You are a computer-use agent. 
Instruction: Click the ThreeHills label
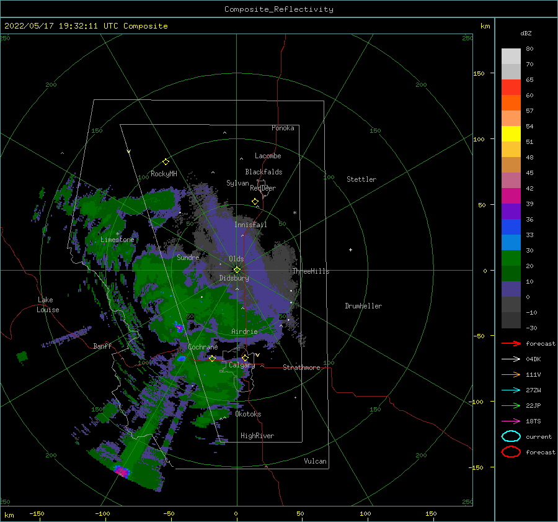tap(311, 271)
